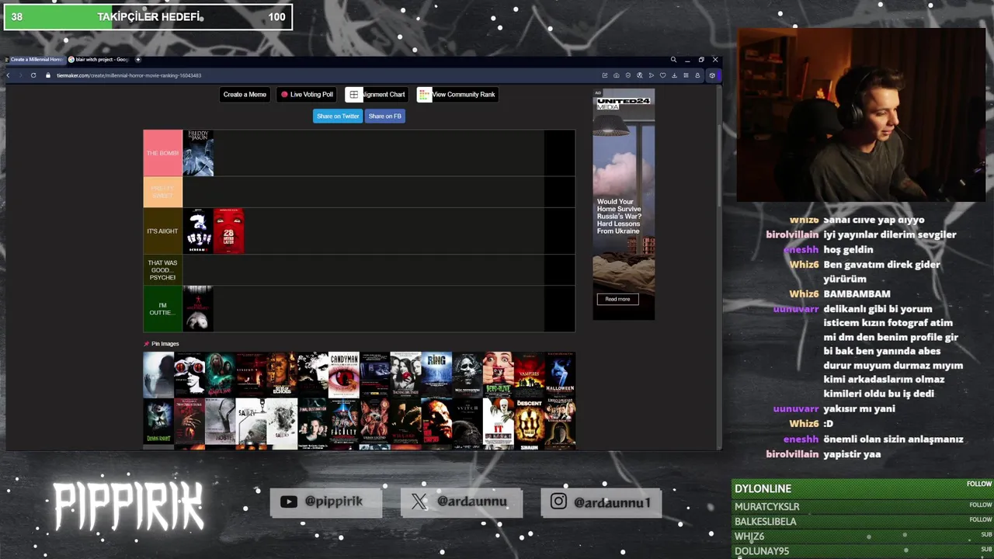Viewport: 994px width, 559px height.
Task: Select Scream 3 poster in IT'S AIIGHT tier
Action: [198, 231]
